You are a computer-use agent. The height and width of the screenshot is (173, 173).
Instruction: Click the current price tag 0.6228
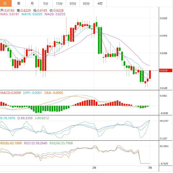(164, 70)
